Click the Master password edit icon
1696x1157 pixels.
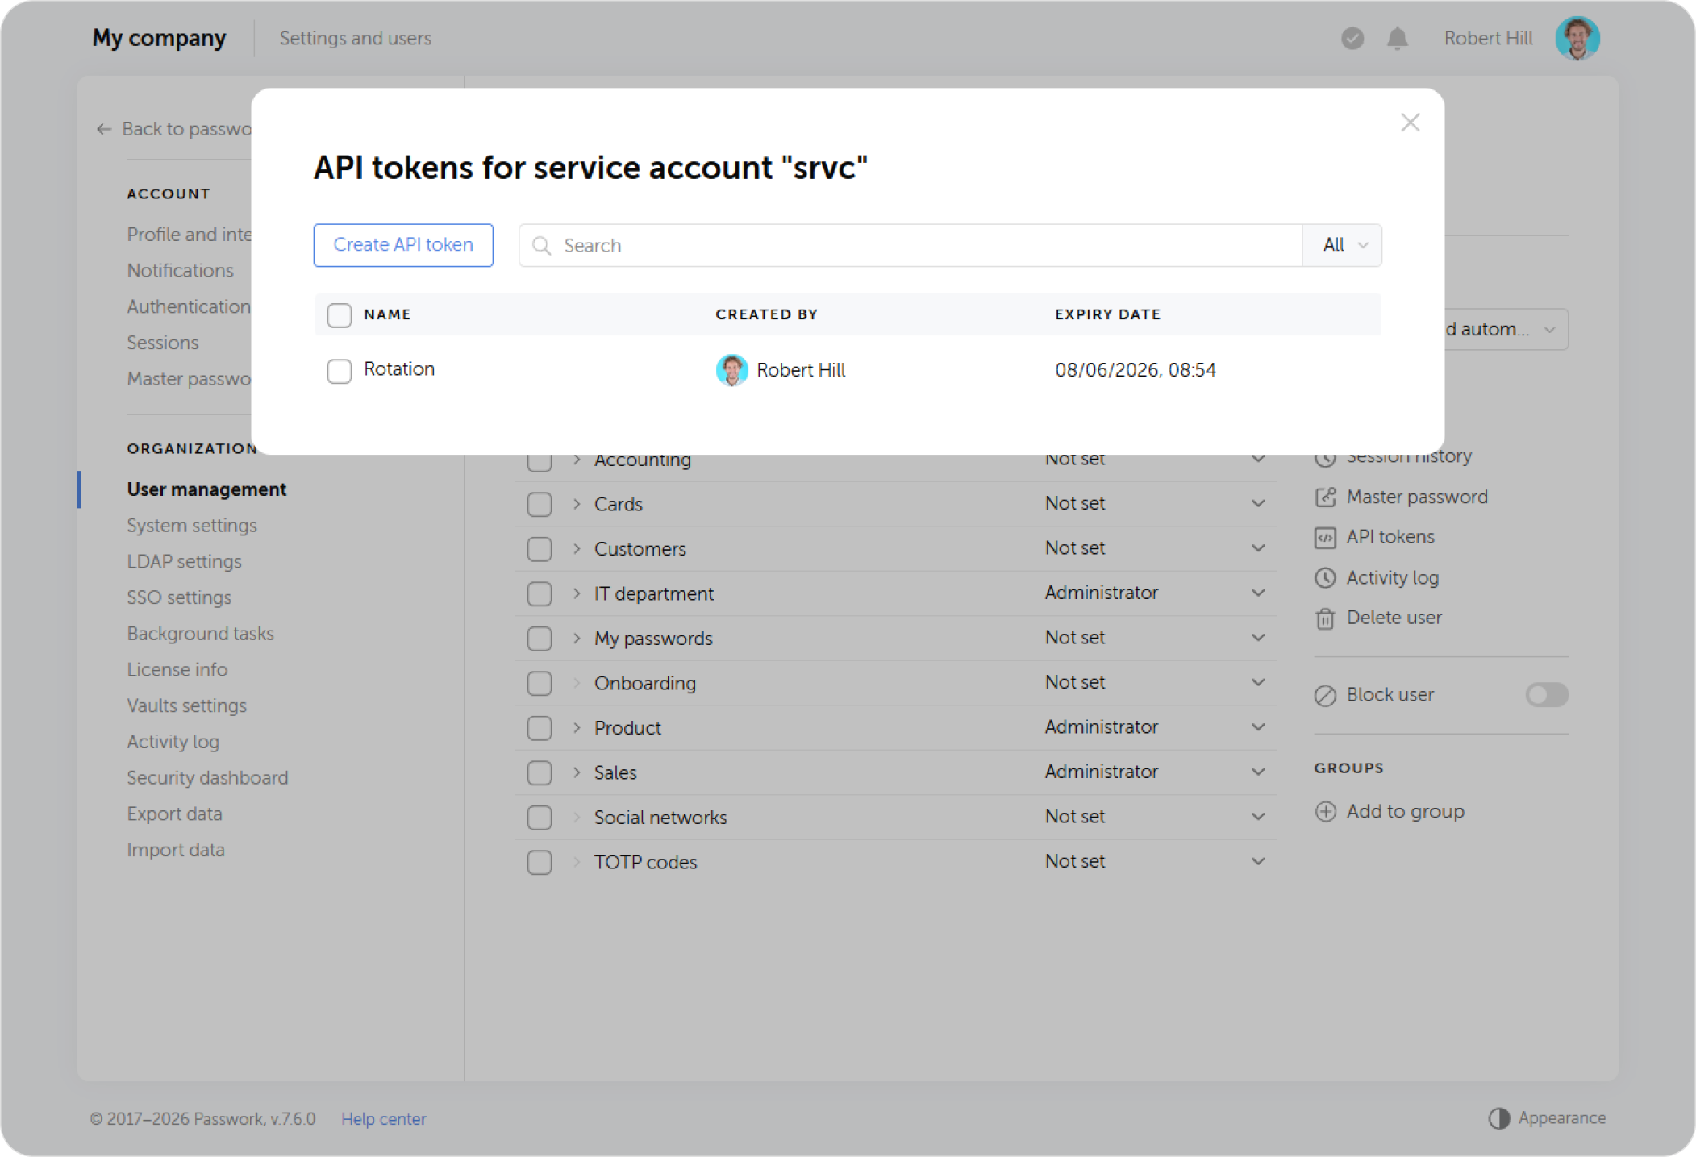click(1325, 497)
